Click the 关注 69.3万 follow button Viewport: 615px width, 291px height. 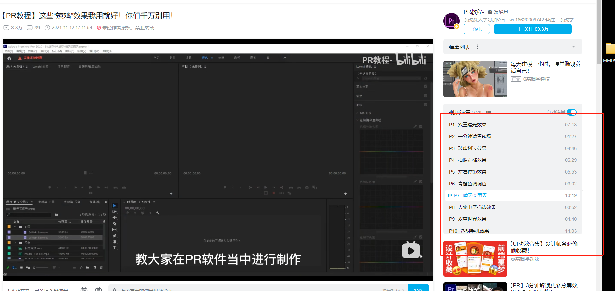(x=533, y=29)
